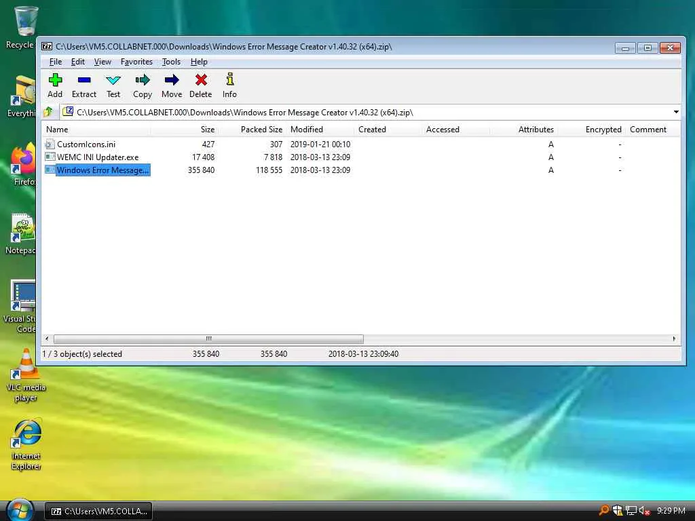Viewport: 695px width, 521px height.
Task: Sort by the Encrypted column header
Action: tap(592, 130)
